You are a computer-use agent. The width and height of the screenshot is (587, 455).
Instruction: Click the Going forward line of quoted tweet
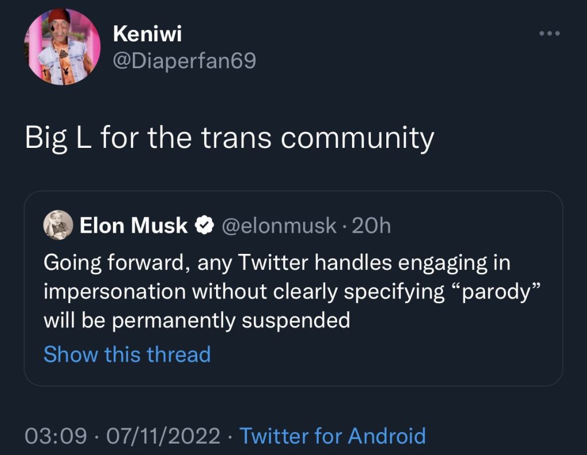(x=277, y=262)
